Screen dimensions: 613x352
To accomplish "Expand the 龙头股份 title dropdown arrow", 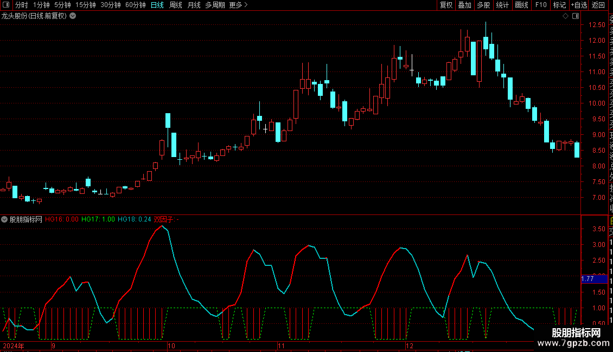I will click(73, 16).
